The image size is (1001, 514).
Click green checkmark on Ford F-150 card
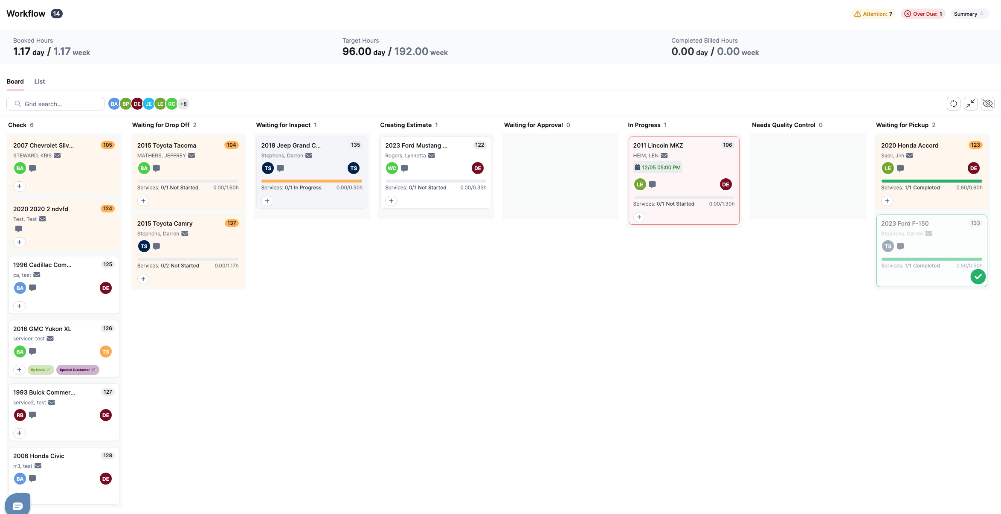pyautogui.click(x=978, y=276)
